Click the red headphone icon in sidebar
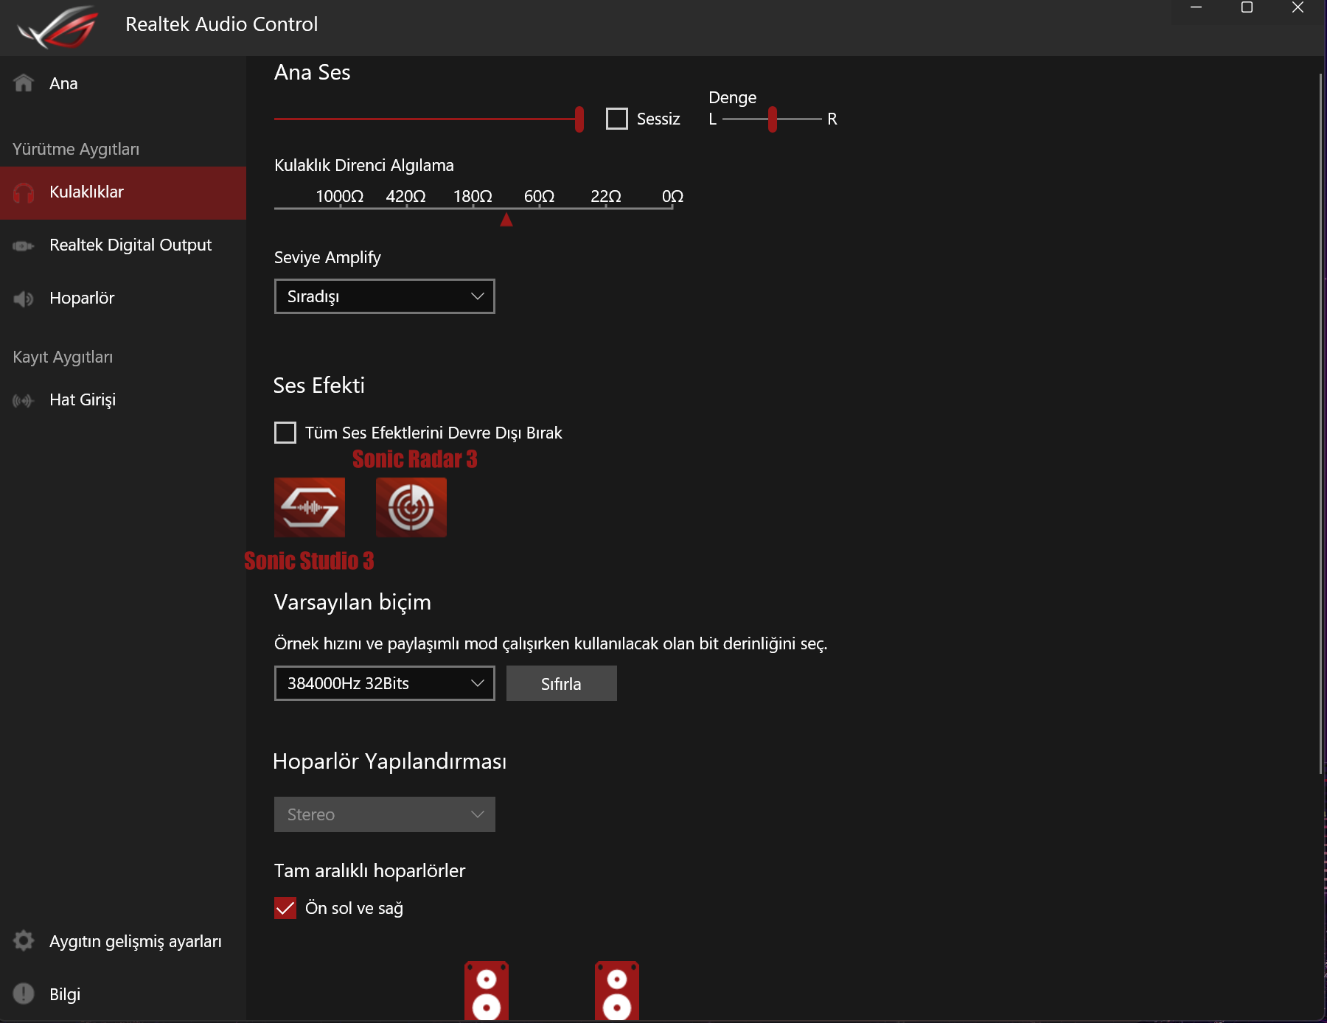The image size is (1327, 1023). [x=24, y=193]
